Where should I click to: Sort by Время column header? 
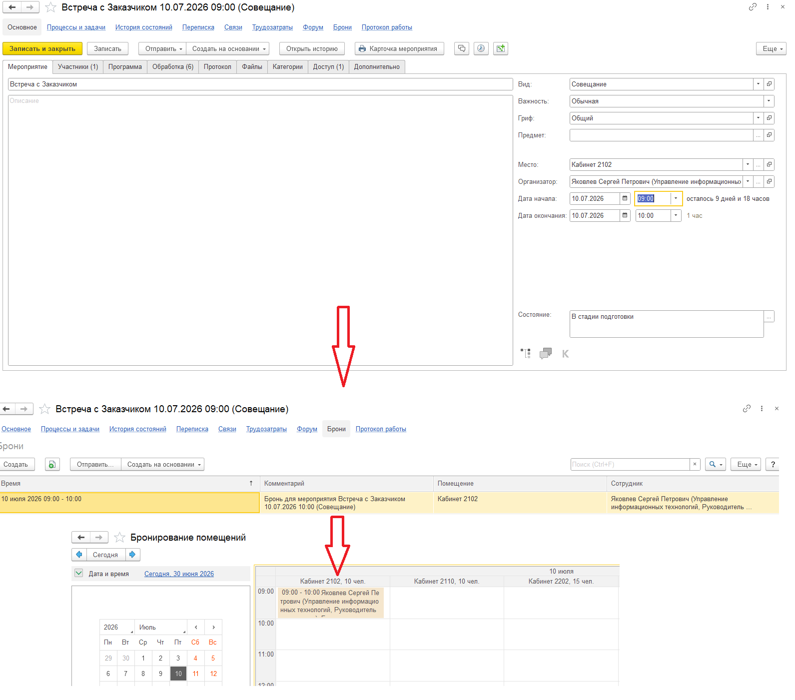point(129,483)
